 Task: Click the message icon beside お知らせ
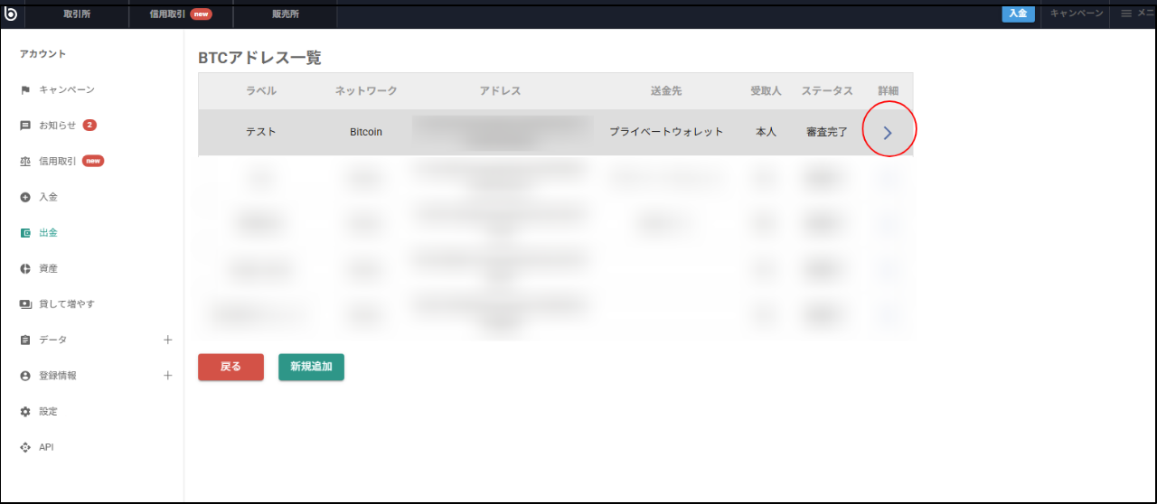click(25, 126)
